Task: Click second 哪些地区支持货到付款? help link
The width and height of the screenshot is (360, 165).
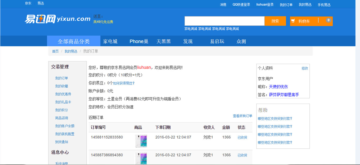Action: tap(275, 126)
